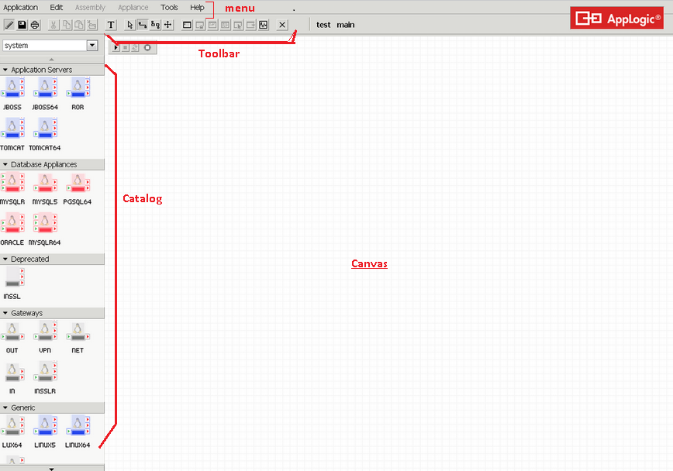
Task: Select the Text annotation T tool
Action: point(111,25)
